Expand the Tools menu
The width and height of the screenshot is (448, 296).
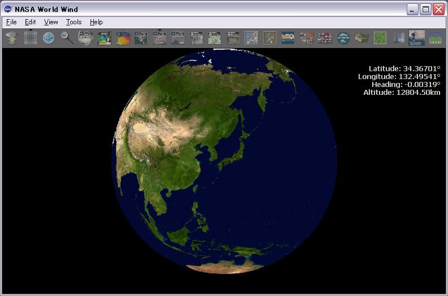coord(74,22)
